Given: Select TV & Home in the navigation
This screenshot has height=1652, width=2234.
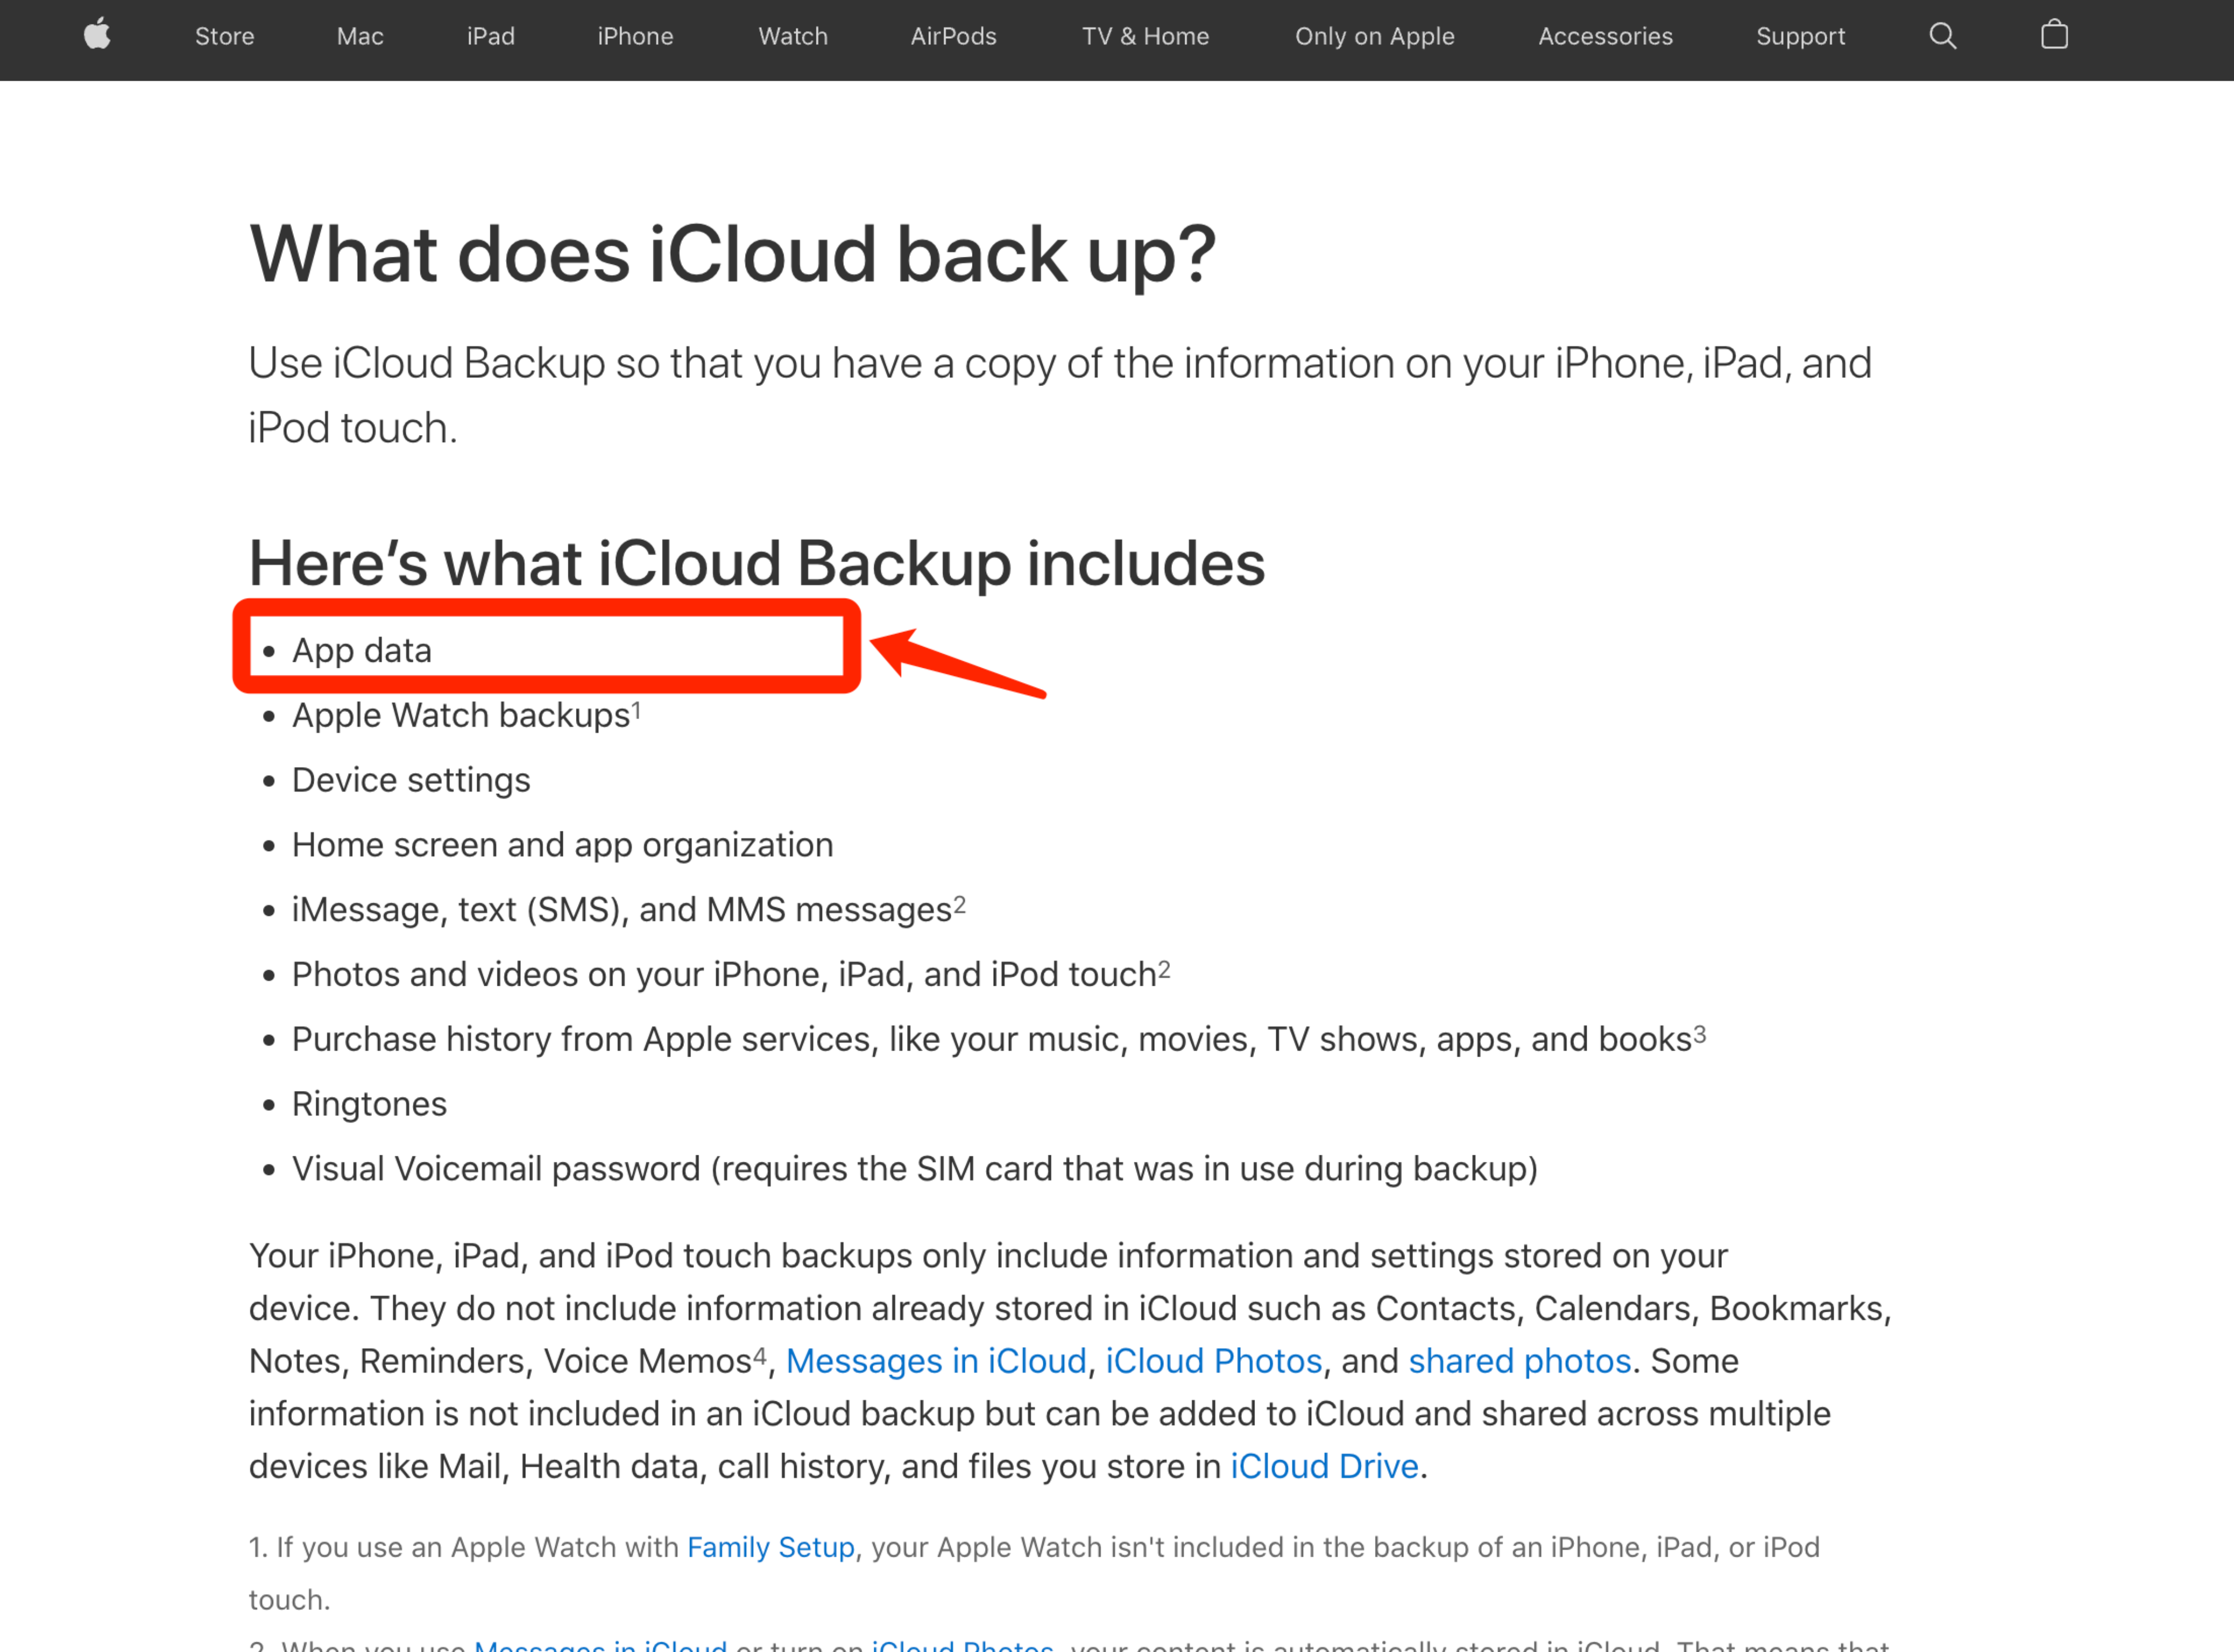Looking at the screenshot, I should 1145,36.
